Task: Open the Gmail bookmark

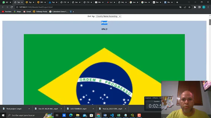Action: [x=27, y=11]
